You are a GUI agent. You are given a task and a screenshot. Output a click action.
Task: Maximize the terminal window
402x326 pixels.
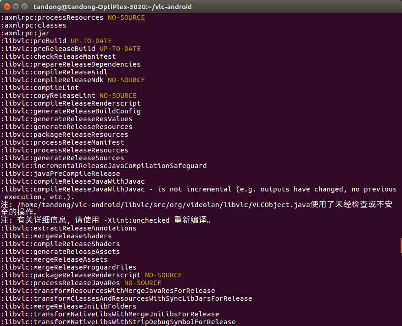coord(25,7)
